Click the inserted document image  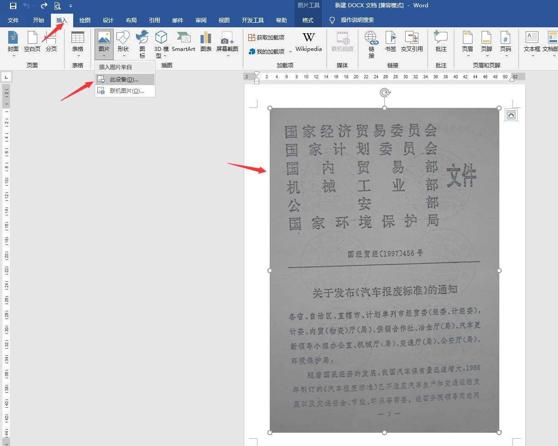coord(385,270)
